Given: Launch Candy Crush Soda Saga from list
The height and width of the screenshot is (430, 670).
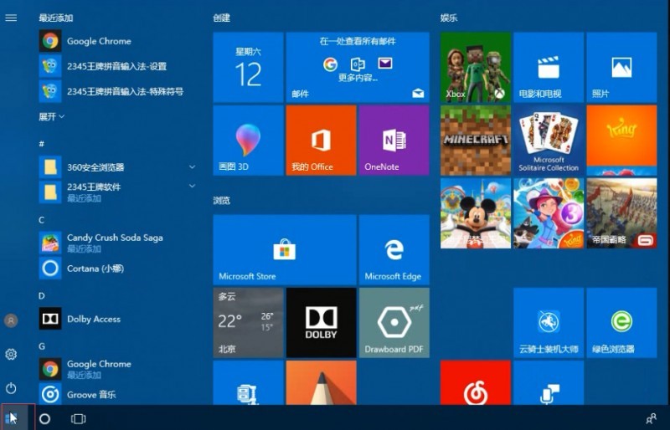Looking at the screenshot, I should (x=116, y=243).
